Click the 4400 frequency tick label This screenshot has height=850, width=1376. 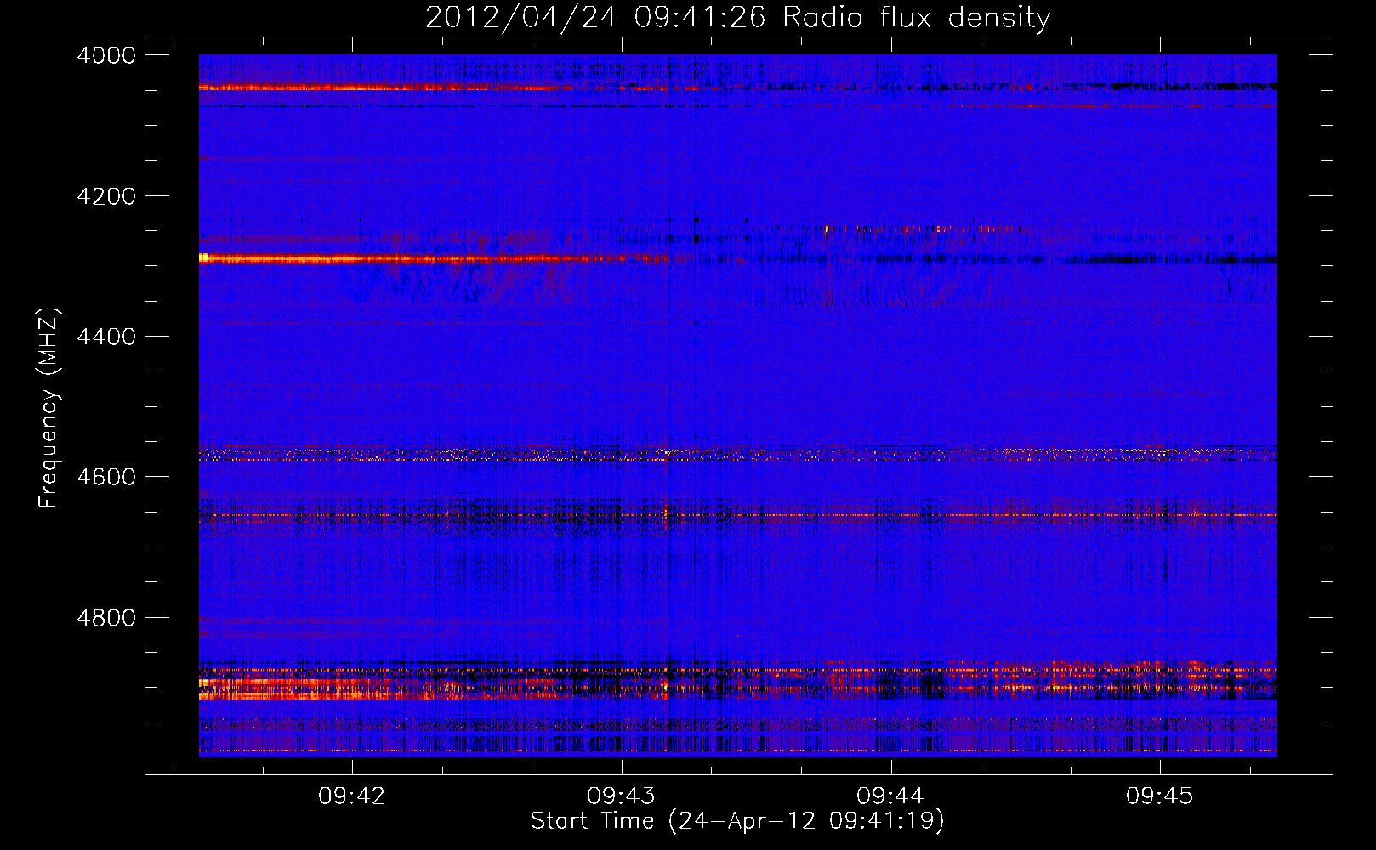pos(106,337)
